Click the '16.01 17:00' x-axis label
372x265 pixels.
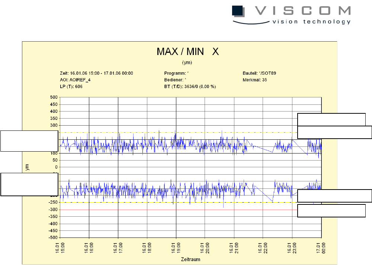[118, 248]
